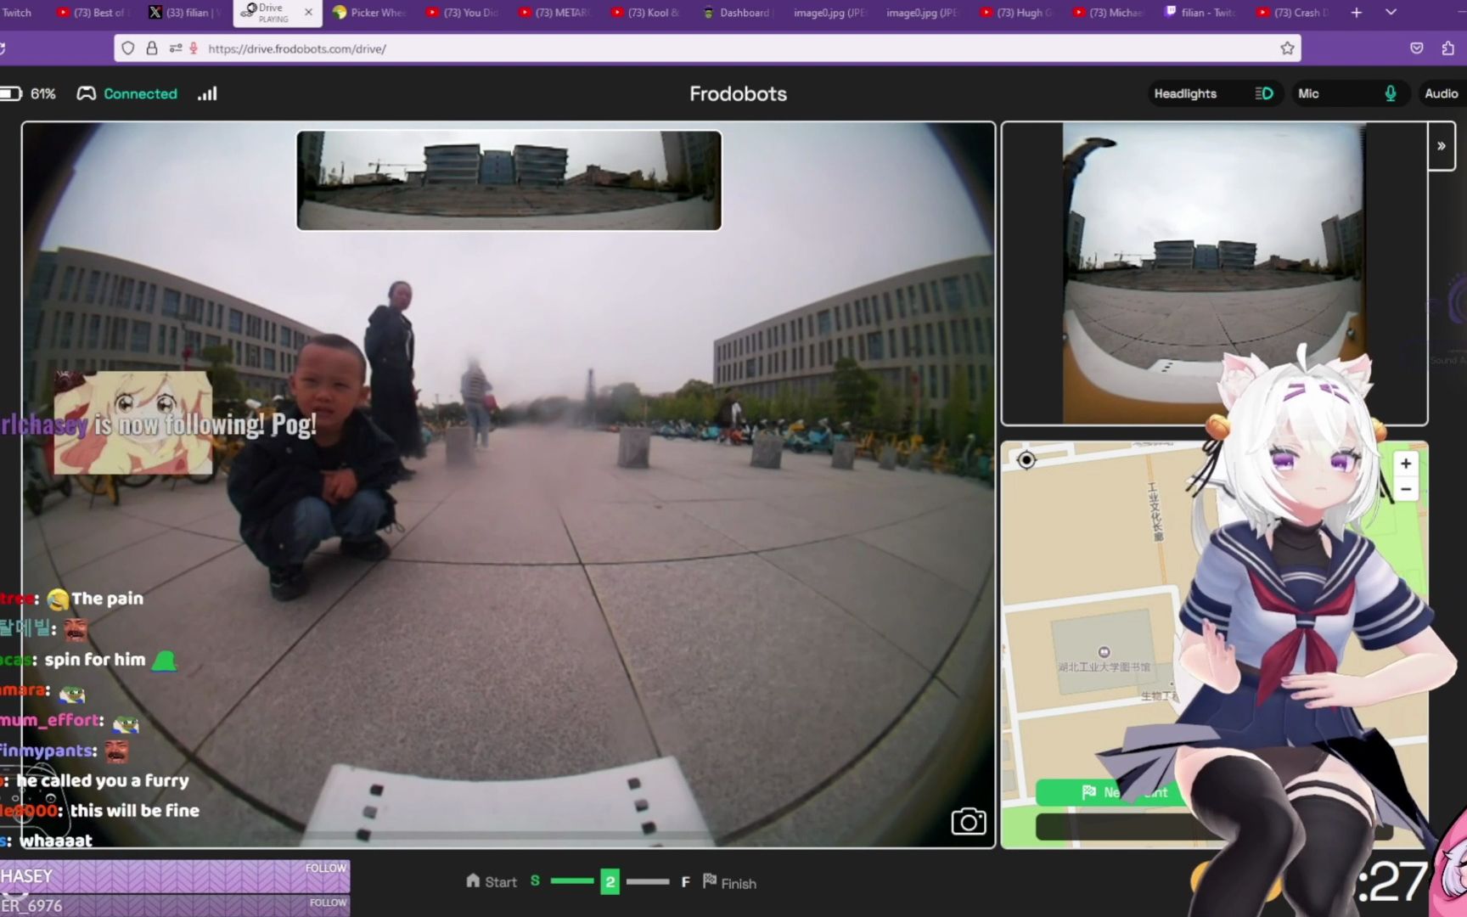Click the camera snapshot icon
Screen dimensions: 1467x917
coord(968,821)
